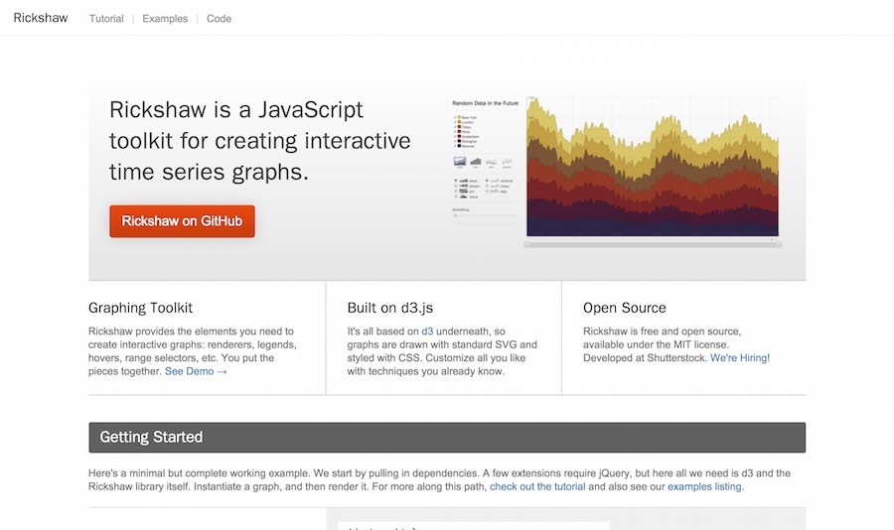Choose the pct offset radio button
894x530 pixels.
point(456,191)
